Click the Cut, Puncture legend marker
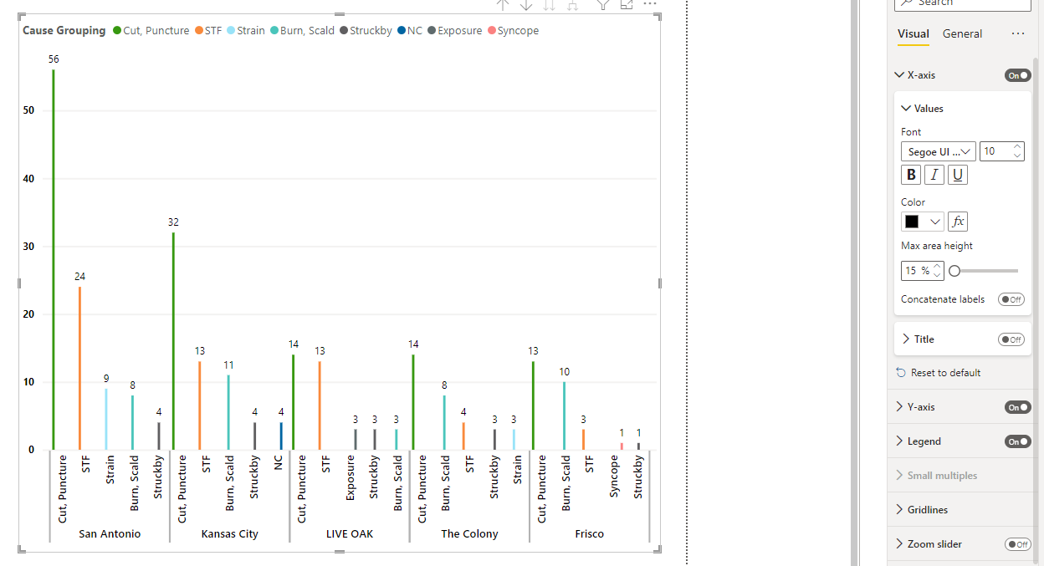 click(x=117, y=31)
